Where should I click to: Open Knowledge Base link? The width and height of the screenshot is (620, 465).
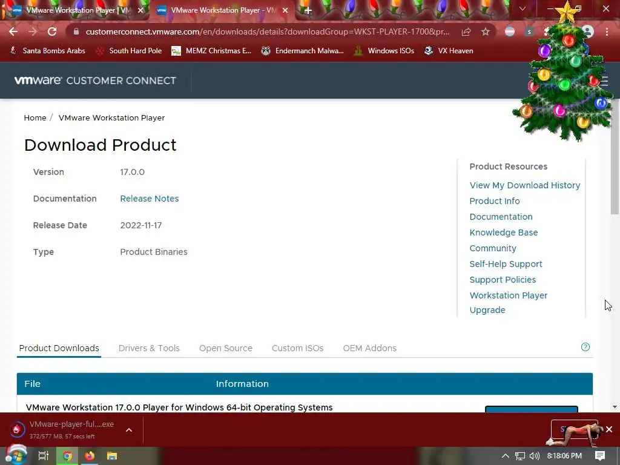tap(503, 232)
